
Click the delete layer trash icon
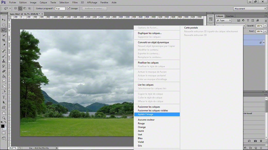pyautogui.click(x=261, y=141)
